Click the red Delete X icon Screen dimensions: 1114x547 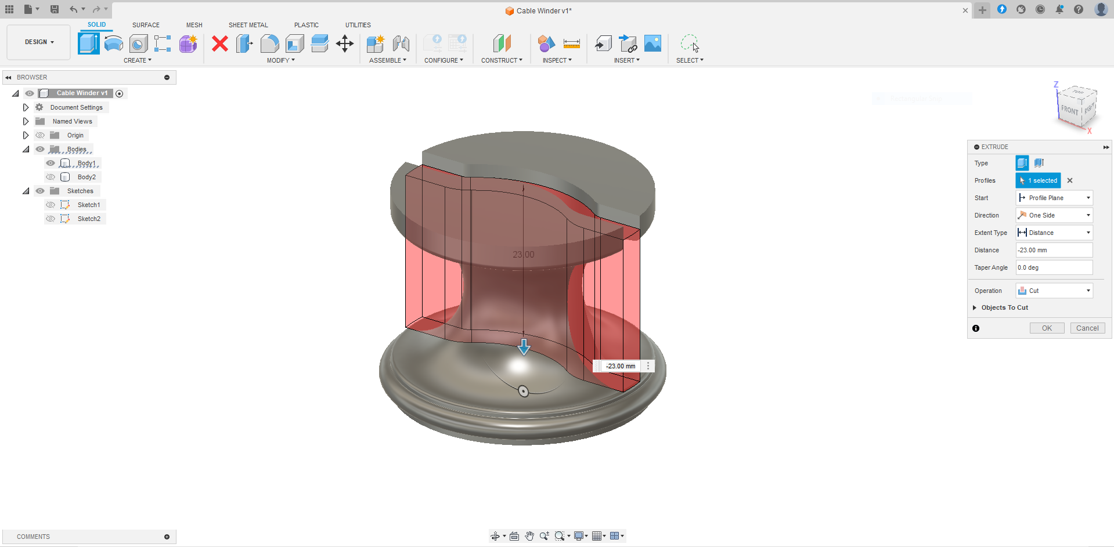(220, 44)
